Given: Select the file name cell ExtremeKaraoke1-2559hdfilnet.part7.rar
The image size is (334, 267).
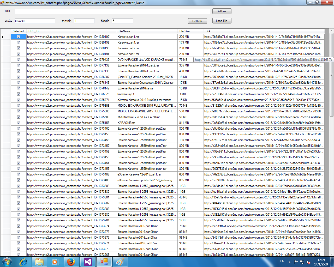Looking at the screenshot, I should point(147,146).
